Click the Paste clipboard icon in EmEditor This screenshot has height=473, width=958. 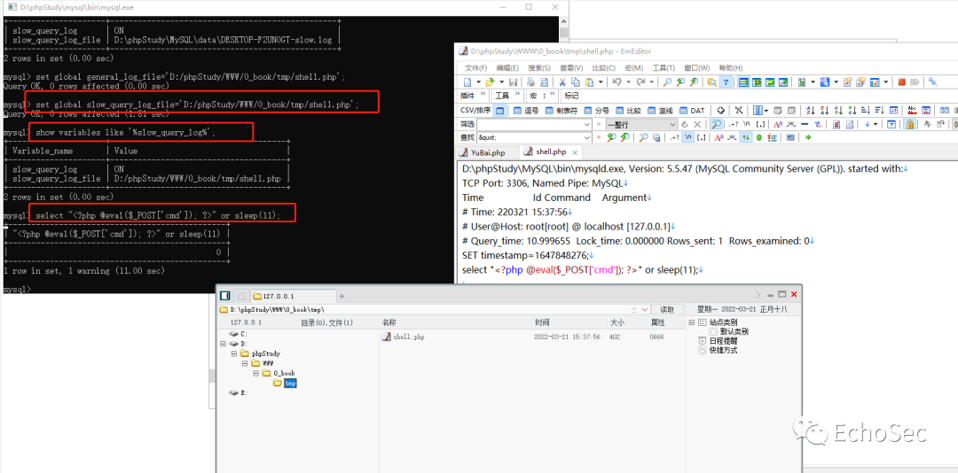pos(589,81)
